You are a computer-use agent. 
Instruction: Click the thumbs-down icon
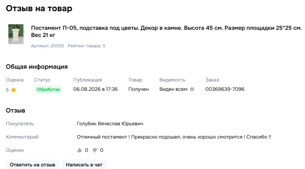95,150
